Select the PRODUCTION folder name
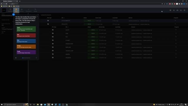 coord(69,44)
